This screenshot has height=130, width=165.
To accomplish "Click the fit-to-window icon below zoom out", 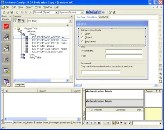I will tap(161, 82).
